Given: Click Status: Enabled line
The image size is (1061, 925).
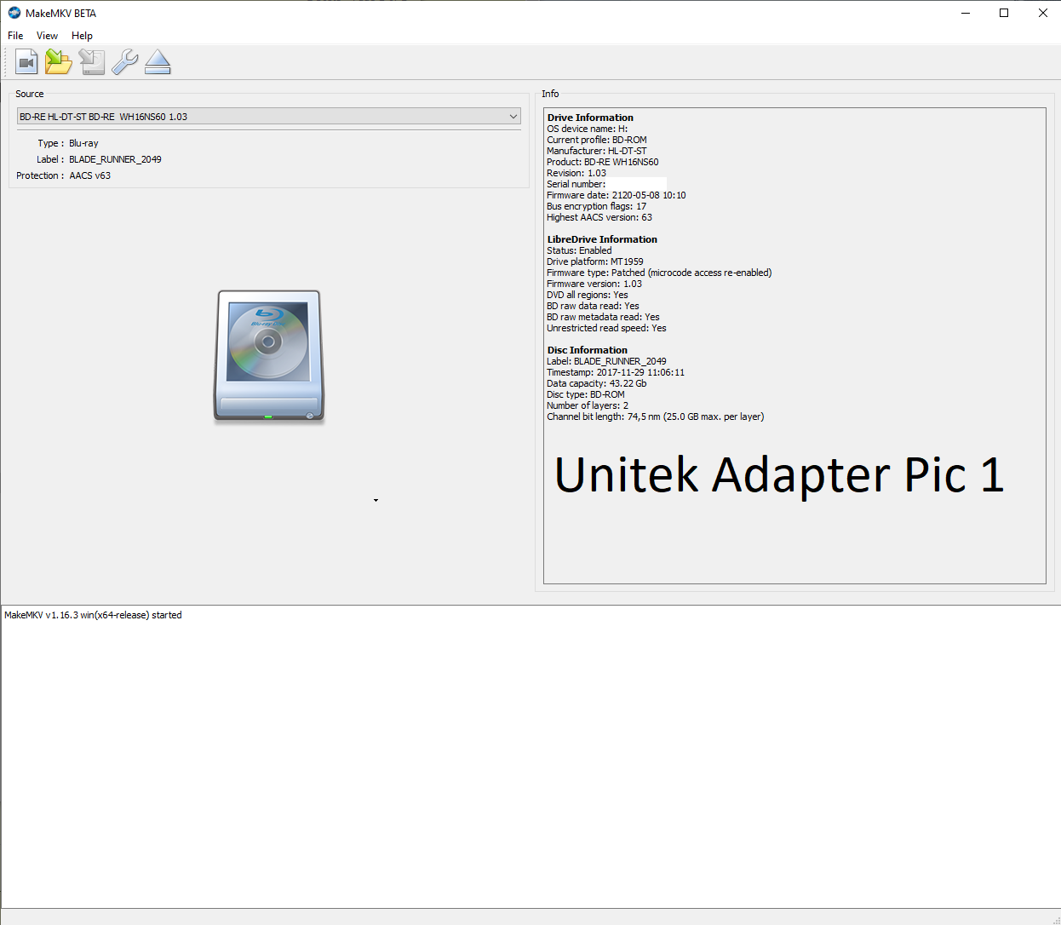Looking at the screenshot, I should 579,250.
